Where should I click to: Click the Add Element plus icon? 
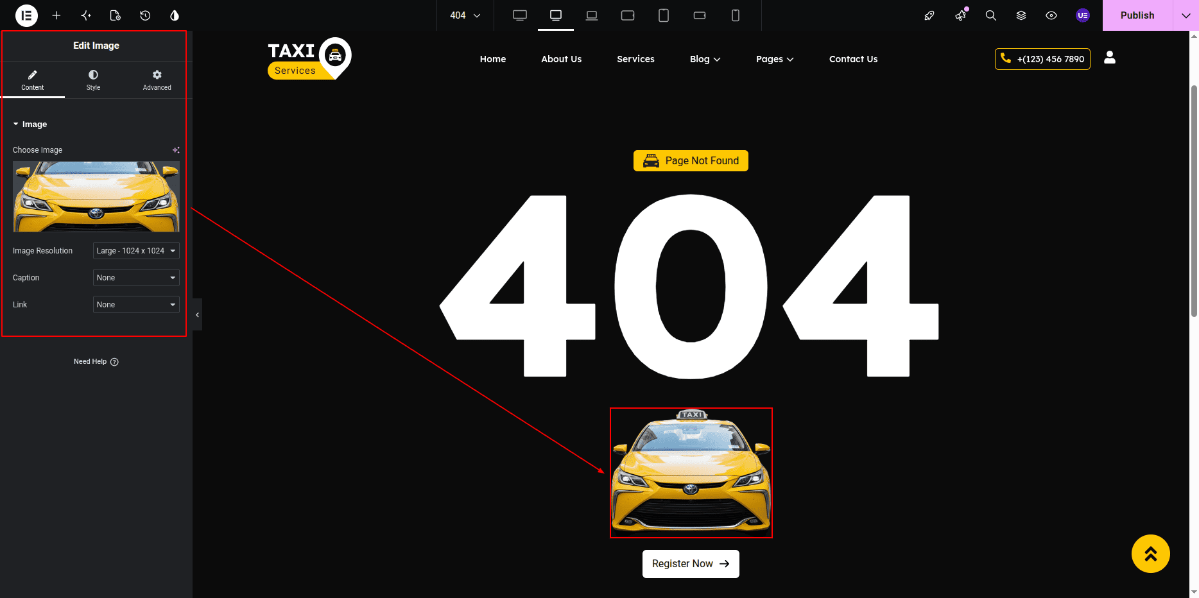[56, 15]
